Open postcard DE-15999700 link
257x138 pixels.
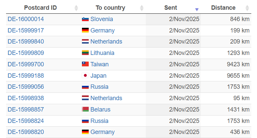point(26,64)
